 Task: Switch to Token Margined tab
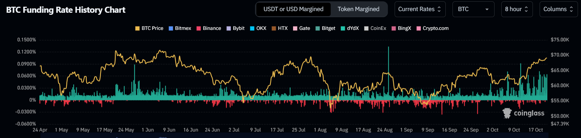358,9
